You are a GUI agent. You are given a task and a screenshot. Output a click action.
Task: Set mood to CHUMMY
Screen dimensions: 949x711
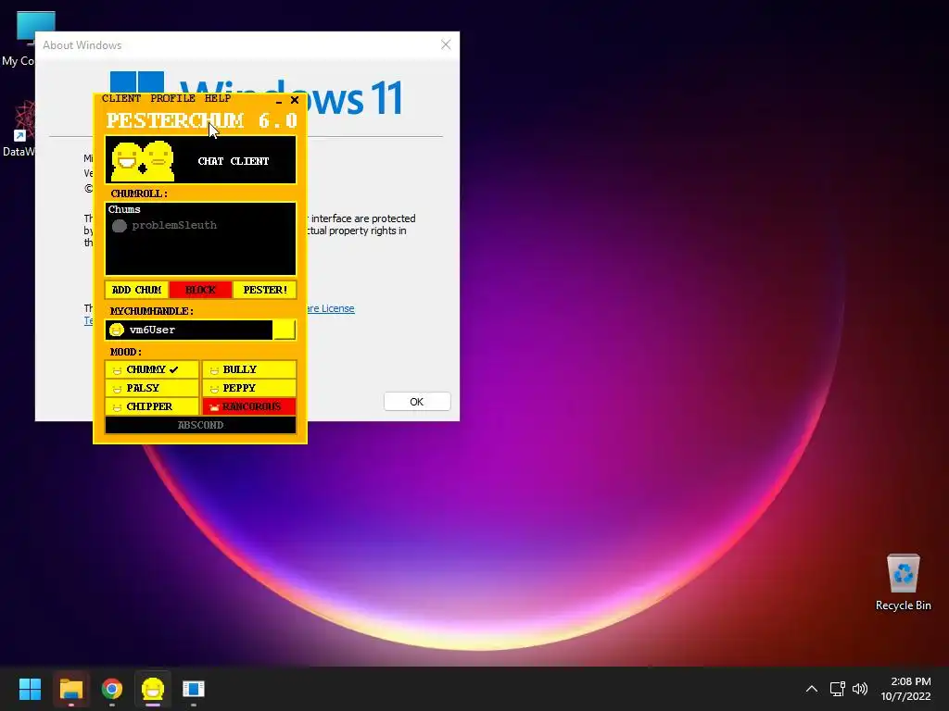coord(152,369)
